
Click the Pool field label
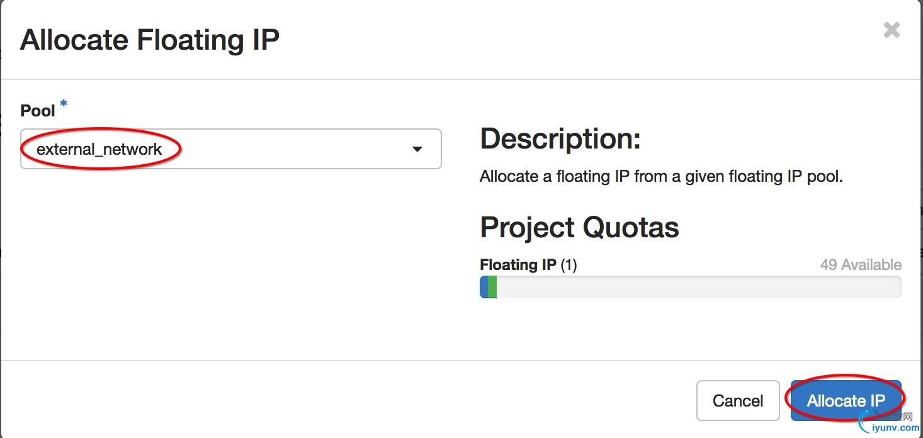pyautogui.click(x=38, y=111)
